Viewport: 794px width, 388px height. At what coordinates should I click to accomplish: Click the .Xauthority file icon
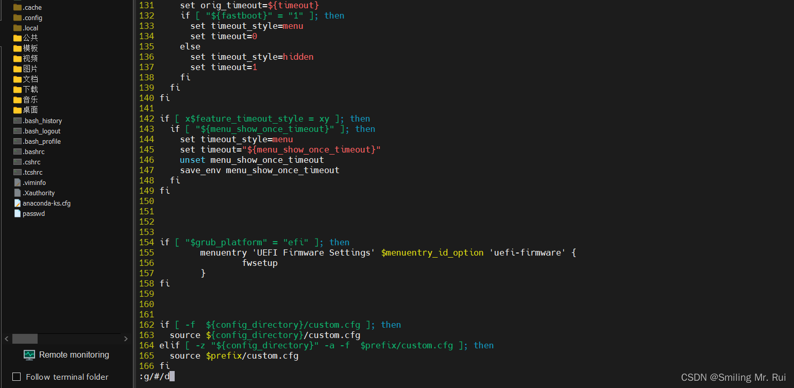(18, 193)
